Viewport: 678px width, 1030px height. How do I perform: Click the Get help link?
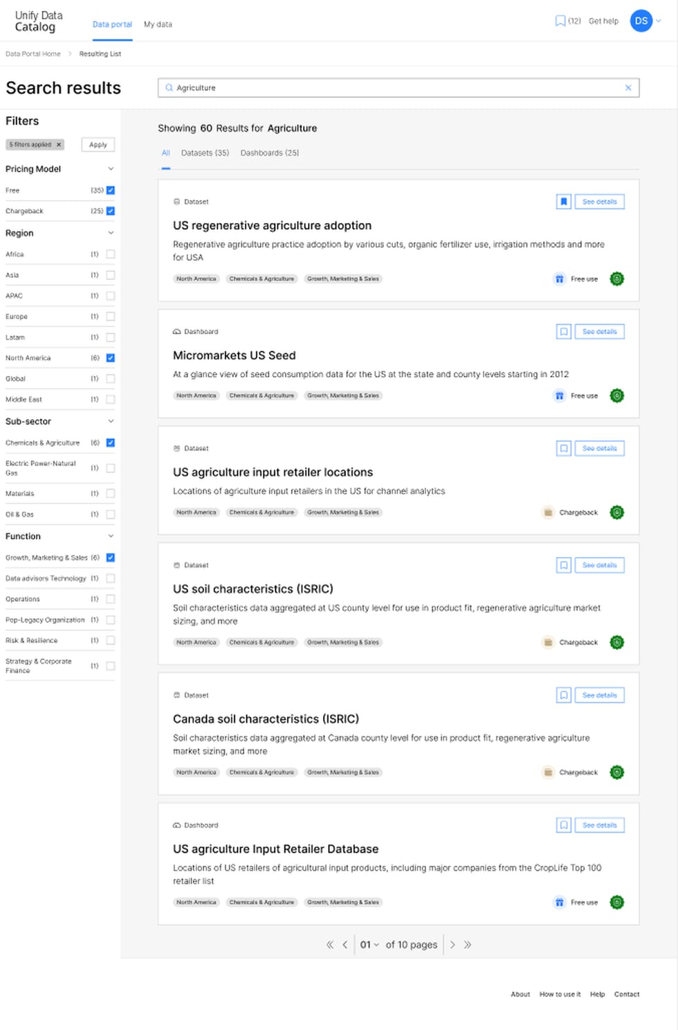tap(603, 21)
